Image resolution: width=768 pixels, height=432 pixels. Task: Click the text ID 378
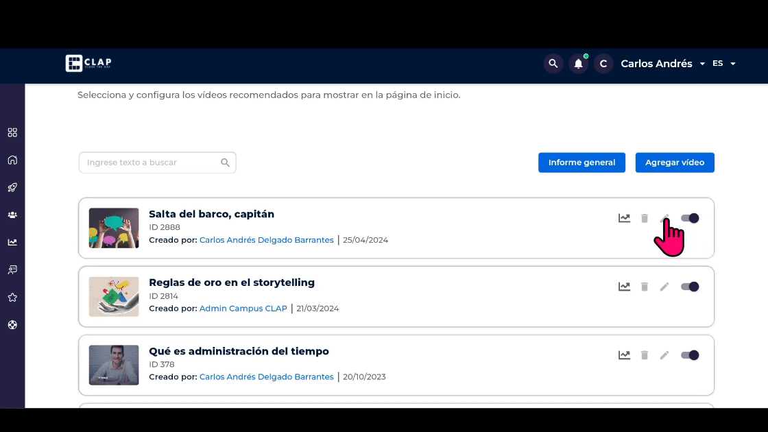click(162, 364)
